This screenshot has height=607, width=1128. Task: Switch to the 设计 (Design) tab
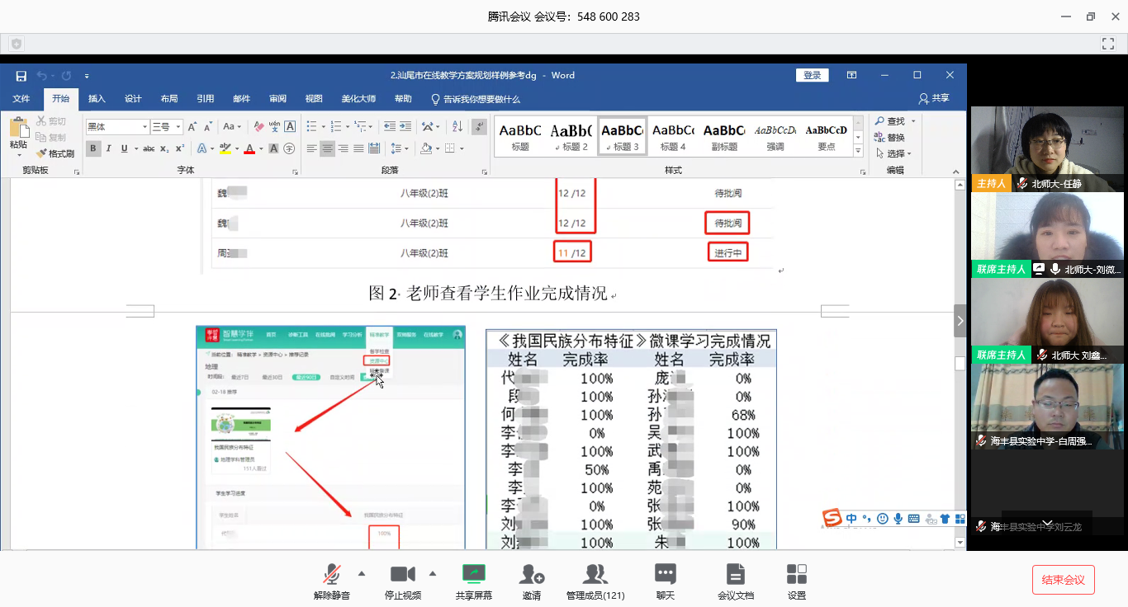133,99
